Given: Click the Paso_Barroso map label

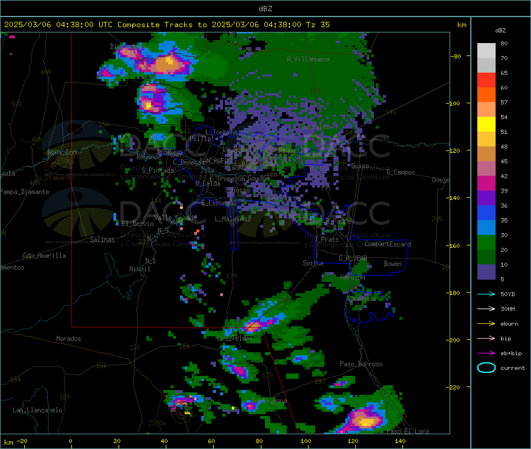Looking at the screenshot, I should click(361, 364).
